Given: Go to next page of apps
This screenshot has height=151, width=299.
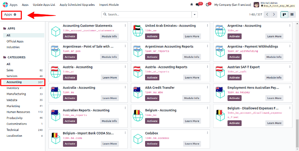Looking at the screenshot, I should 274,15.
